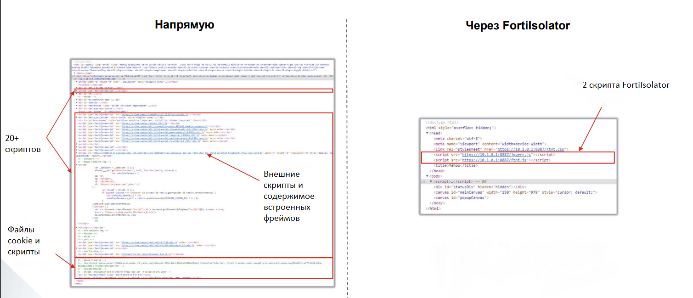This screenshot has height=298, width=693.
Task: Open the three-dots menu beside the selected script row
Action: (x=423, y=182)
